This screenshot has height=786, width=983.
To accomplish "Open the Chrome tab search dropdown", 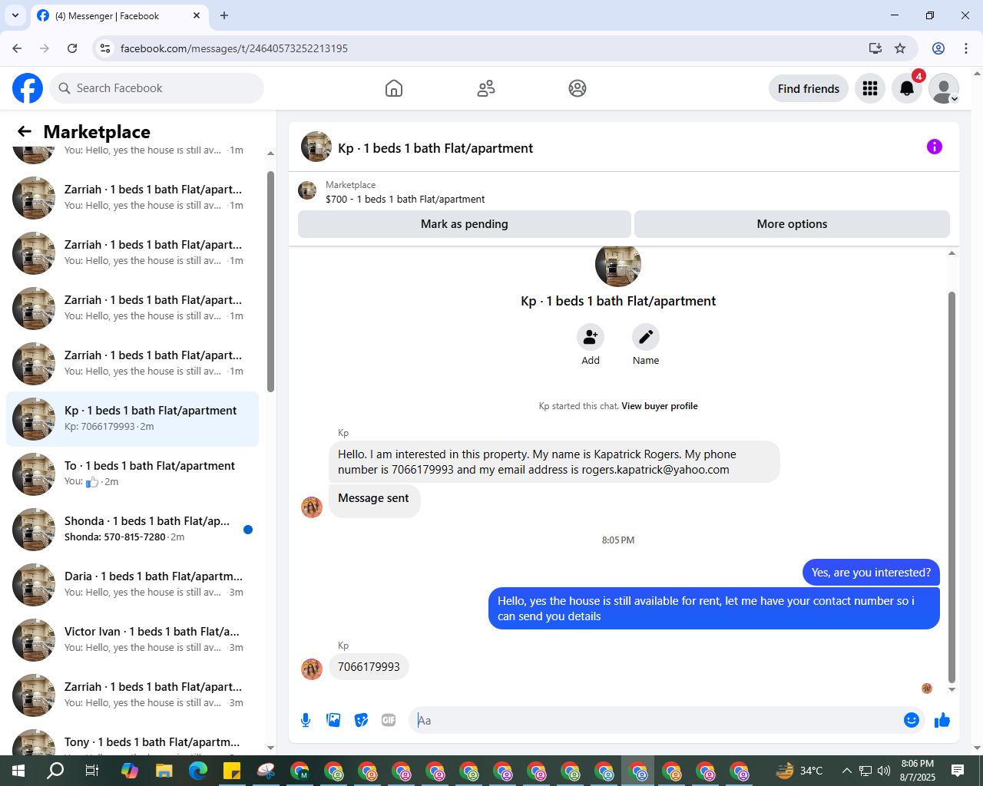I will pyautogui.click(x=15, y=15).
